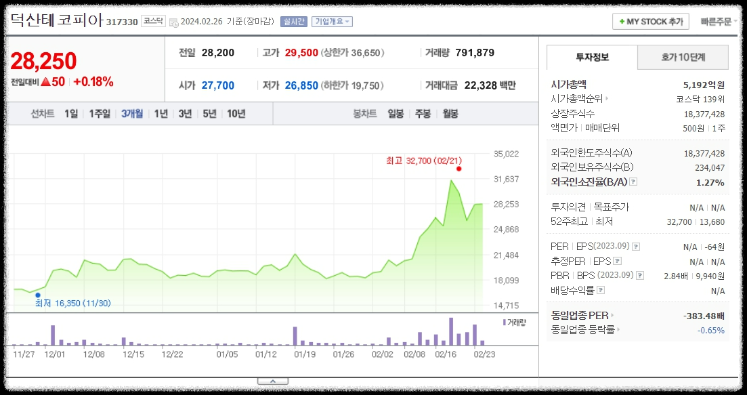Click the 최고 32,700 (02/21) label
This screenshot has width=747, height=395.
(x=424, y=161)
